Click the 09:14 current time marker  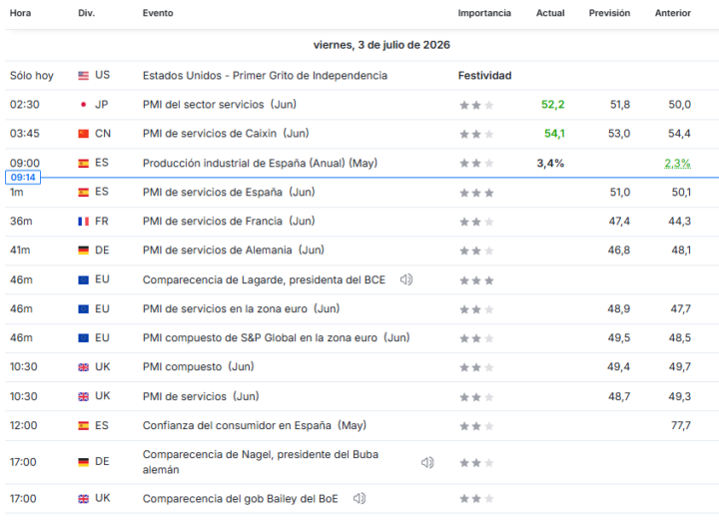(x=23, y=178)
